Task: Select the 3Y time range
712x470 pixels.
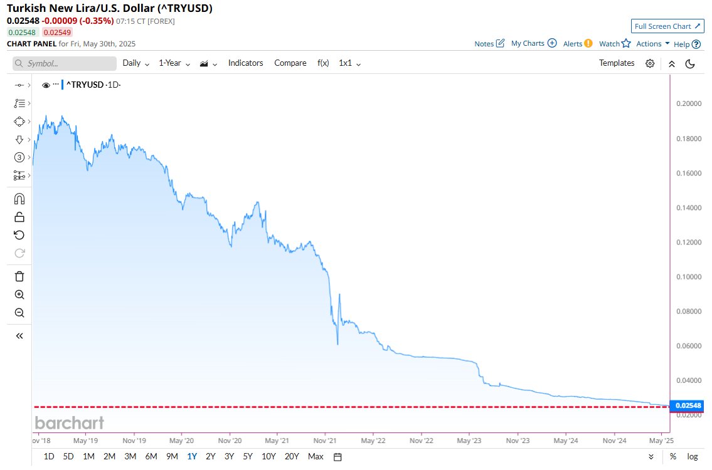Action: coord(229,456)
